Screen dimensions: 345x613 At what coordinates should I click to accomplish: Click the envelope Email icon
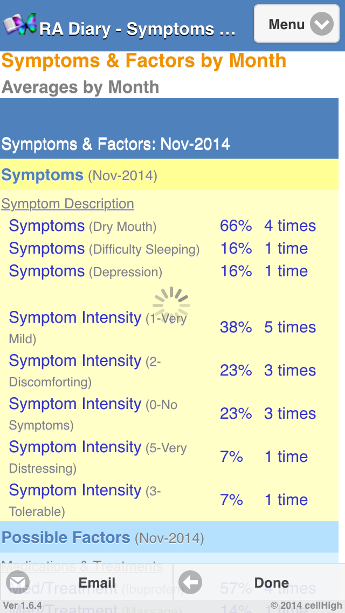[x=17, y=583]
